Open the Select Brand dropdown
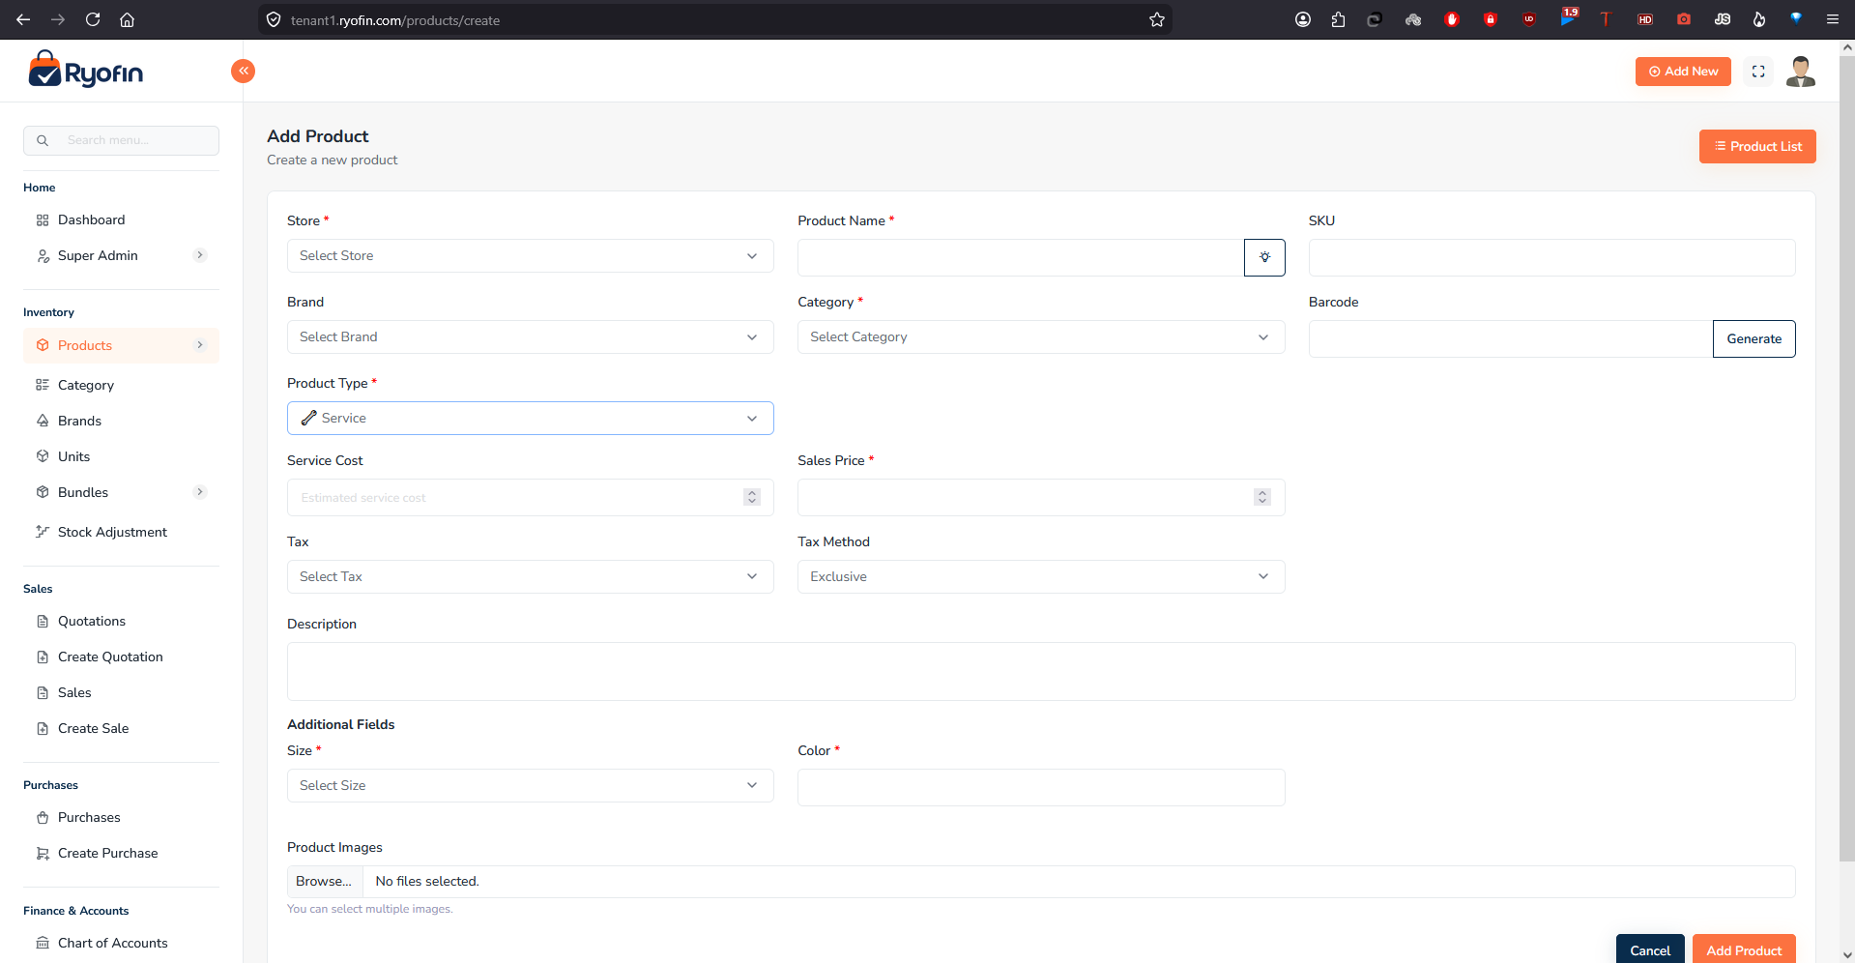Viewport: 1855px width, 963px height. tap(531, 337)
